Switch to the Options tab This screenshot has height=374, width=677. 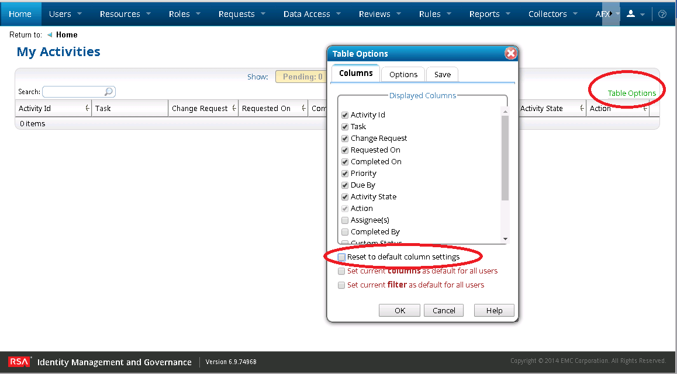403,74
